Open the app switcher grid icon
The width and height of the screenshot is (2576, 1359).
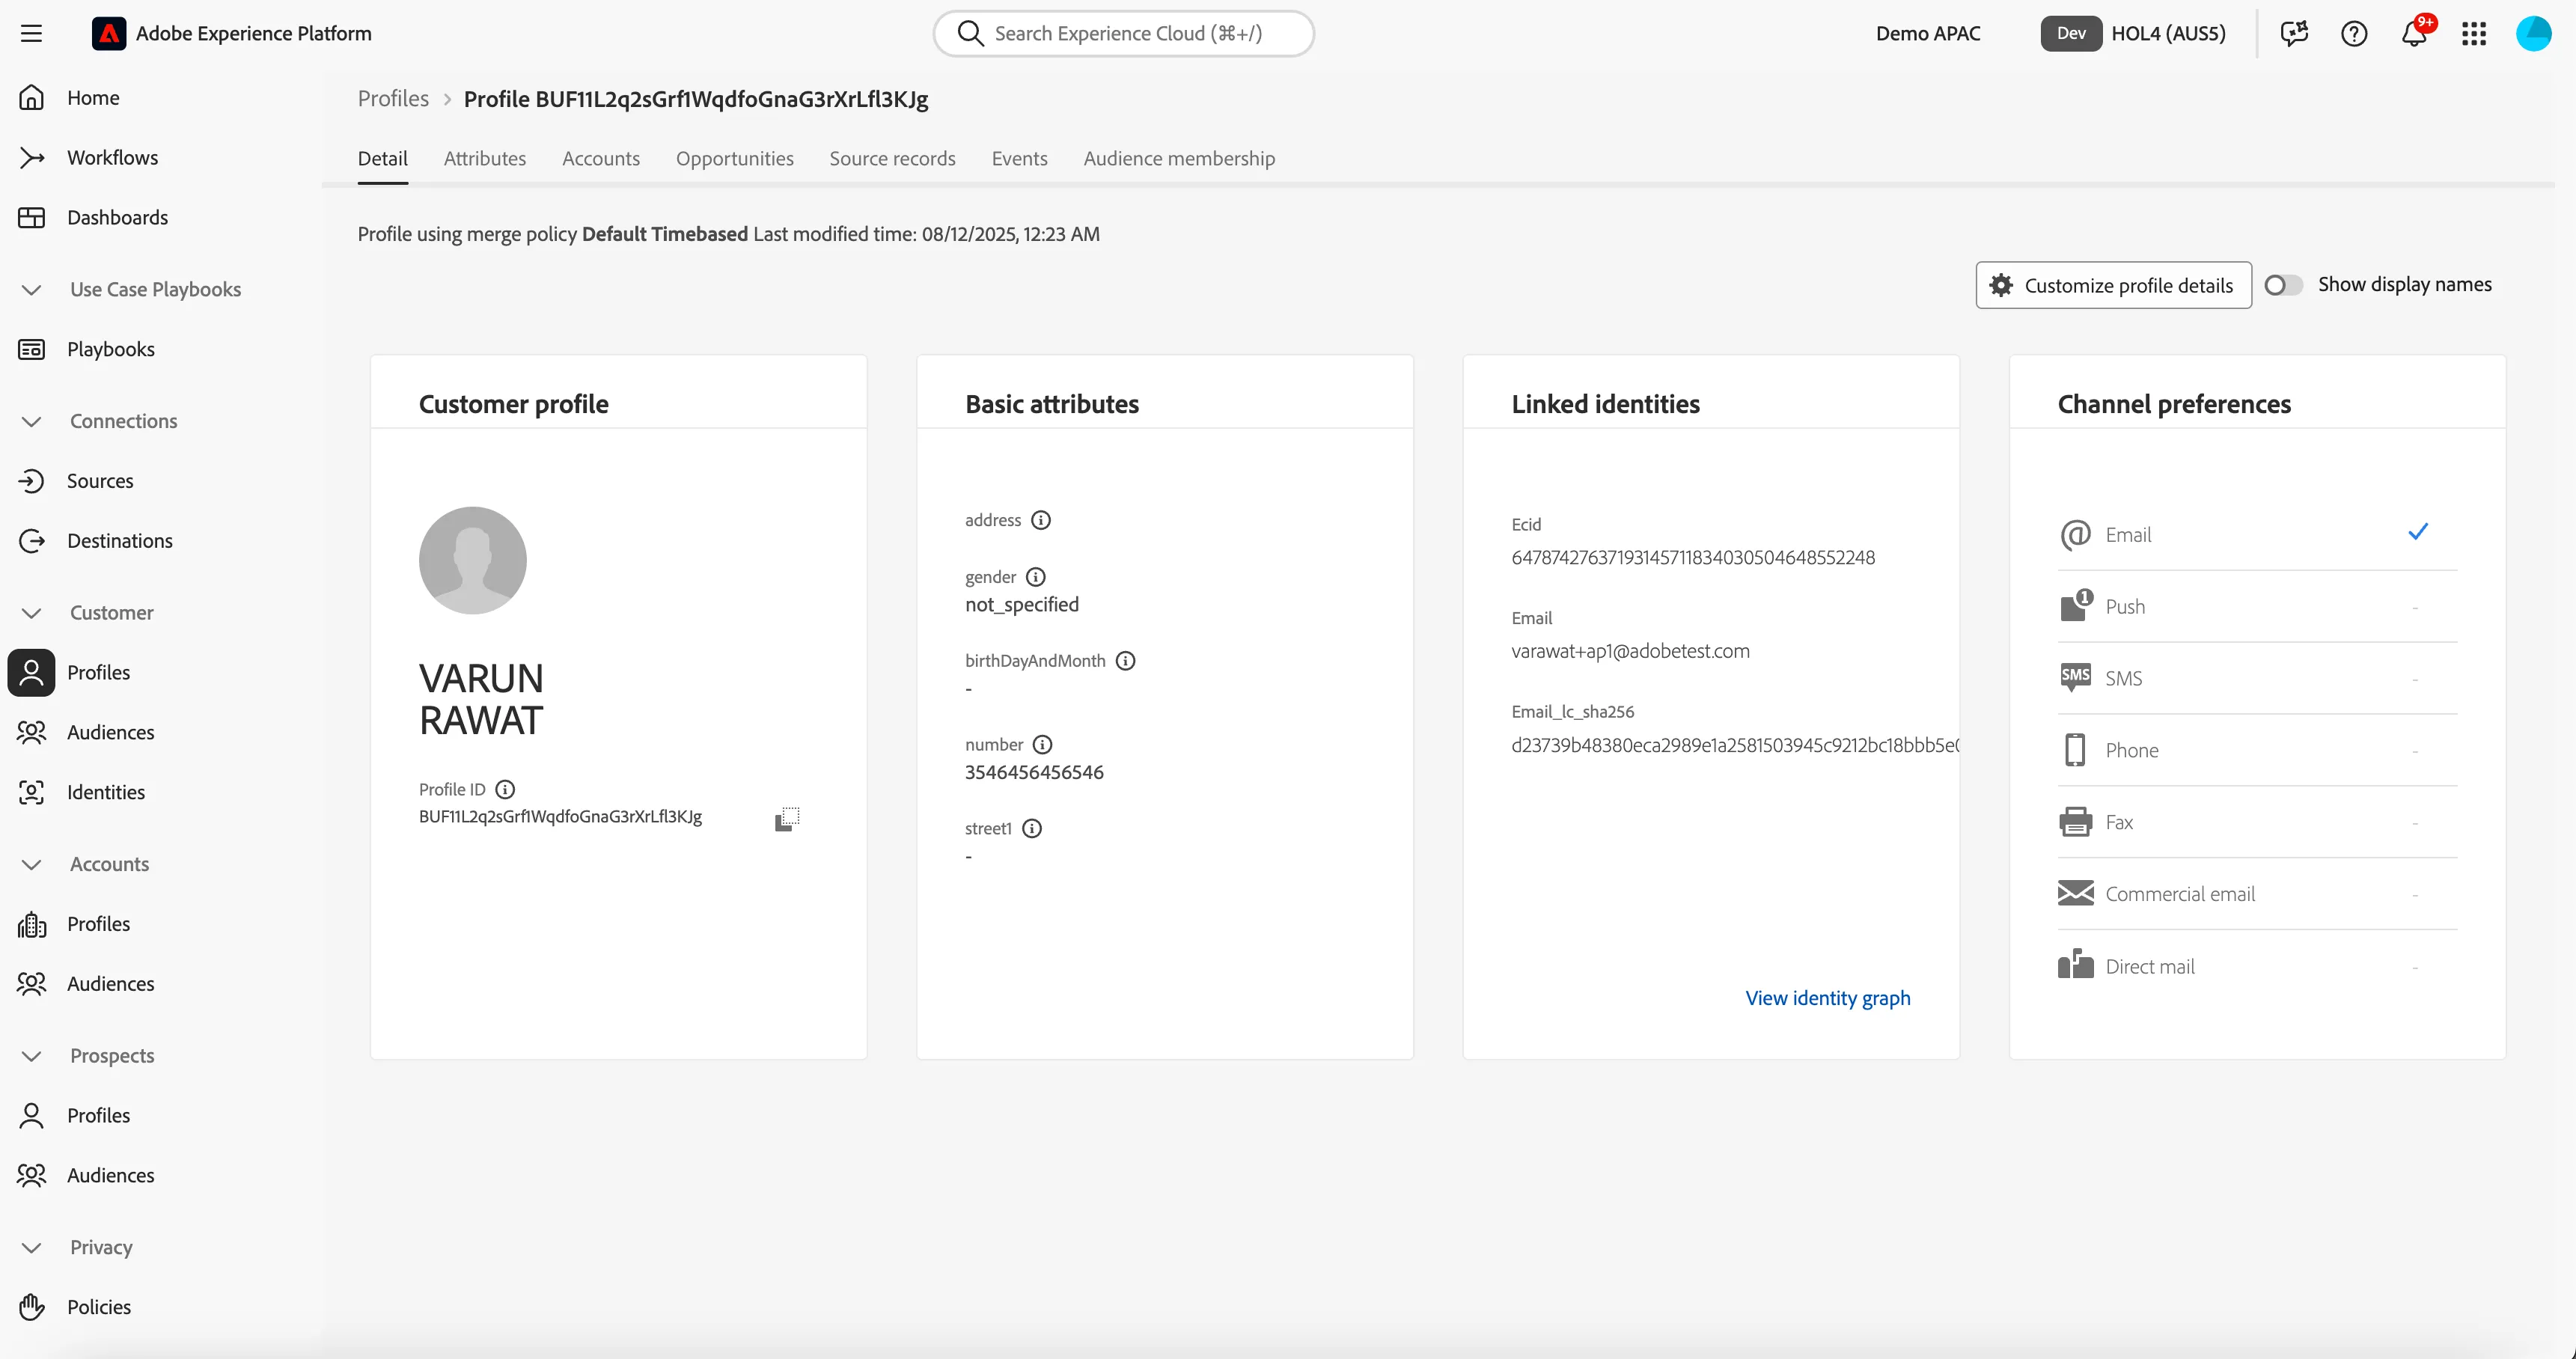click(x=2474, y=33)
